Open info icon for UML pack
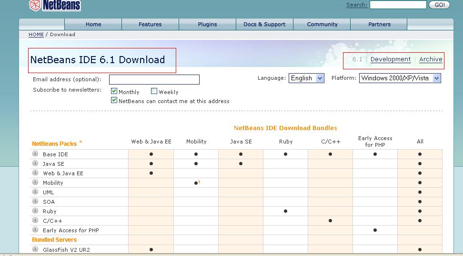Viewport: 463px width, 256px height. pos(35,191)
